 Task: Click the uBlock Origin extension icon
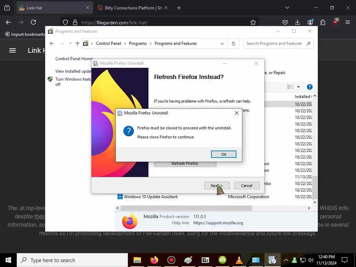pos(335,22)
